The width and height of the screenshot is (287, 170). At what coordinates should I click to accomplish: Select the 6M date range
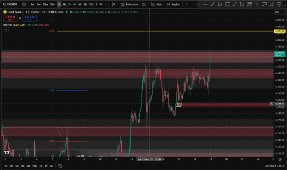pyautogui.click(x=28, y=166)
